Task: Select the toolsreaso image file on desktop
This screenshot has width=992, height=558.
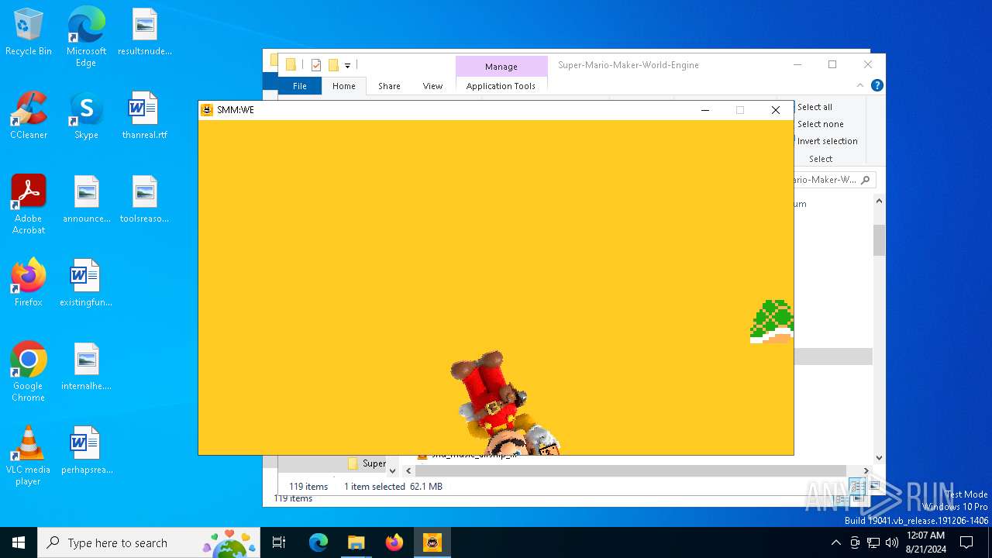Action: (x=145, y=200)
